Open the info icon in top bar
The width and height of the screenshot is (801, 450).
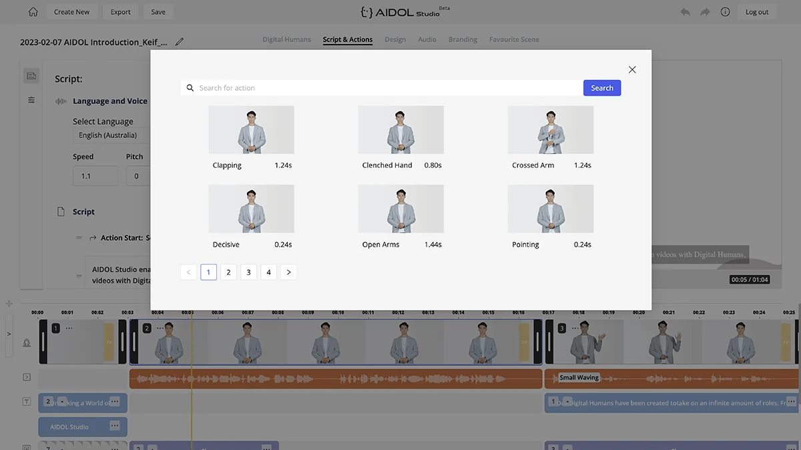pos(725,12)
